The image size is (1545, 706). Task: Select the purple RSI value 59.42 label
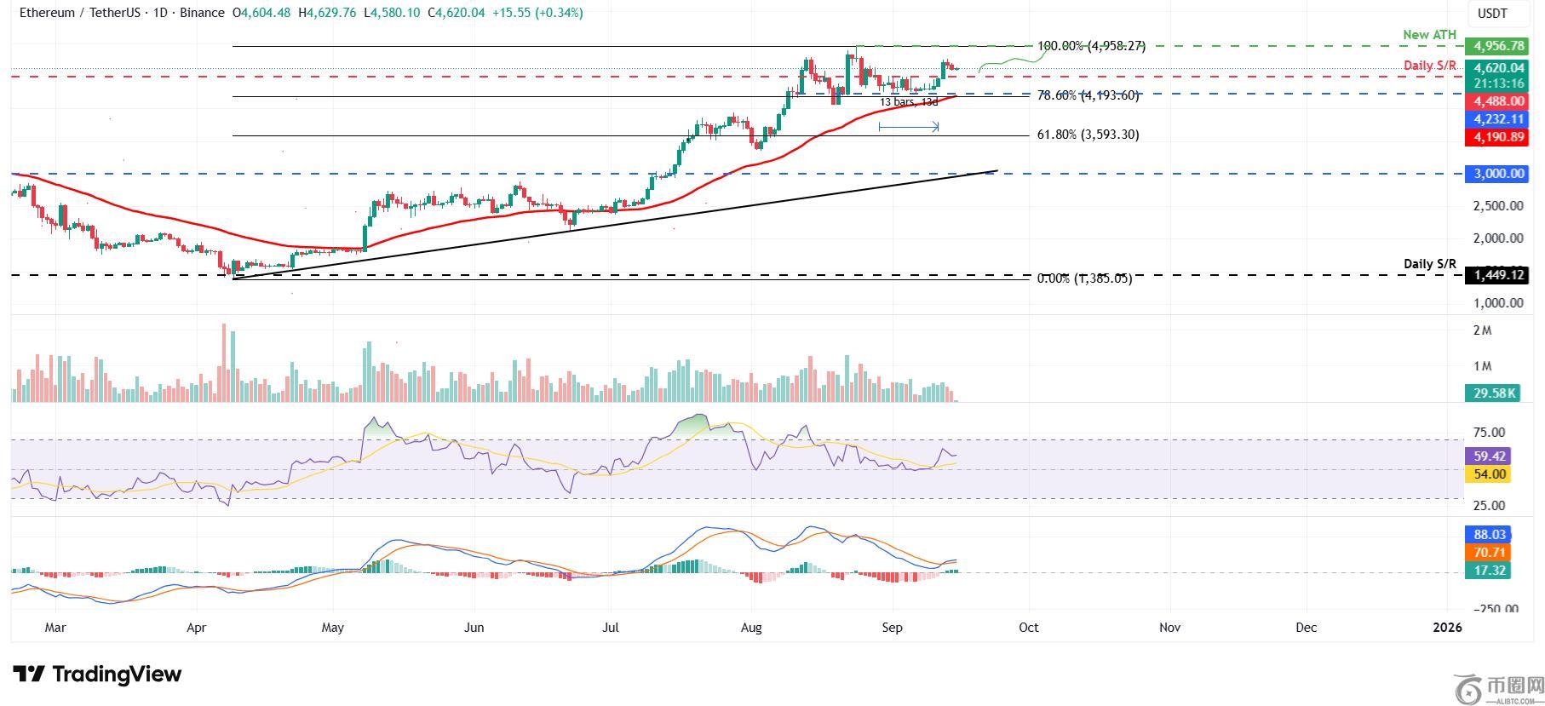tap(1487, 456)
